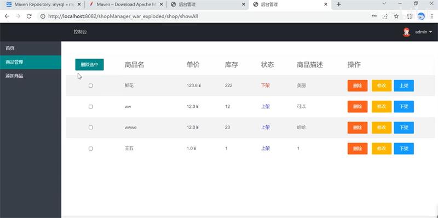
Task: Close the Maven Download Apache tab
Action: [162, 4]
